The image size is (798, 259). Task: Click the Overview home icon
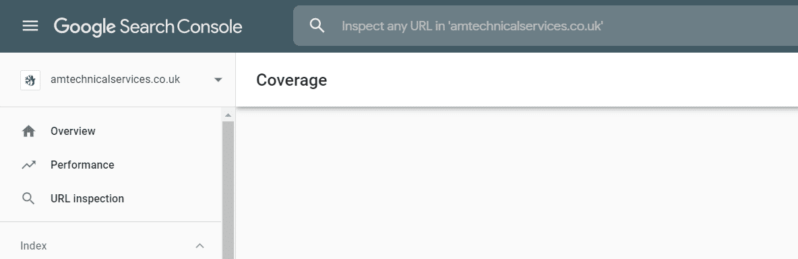[28, 132]
